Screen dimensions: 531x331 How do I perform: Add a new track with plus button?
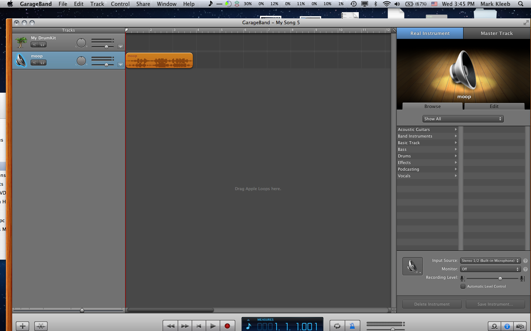point(22,326)
